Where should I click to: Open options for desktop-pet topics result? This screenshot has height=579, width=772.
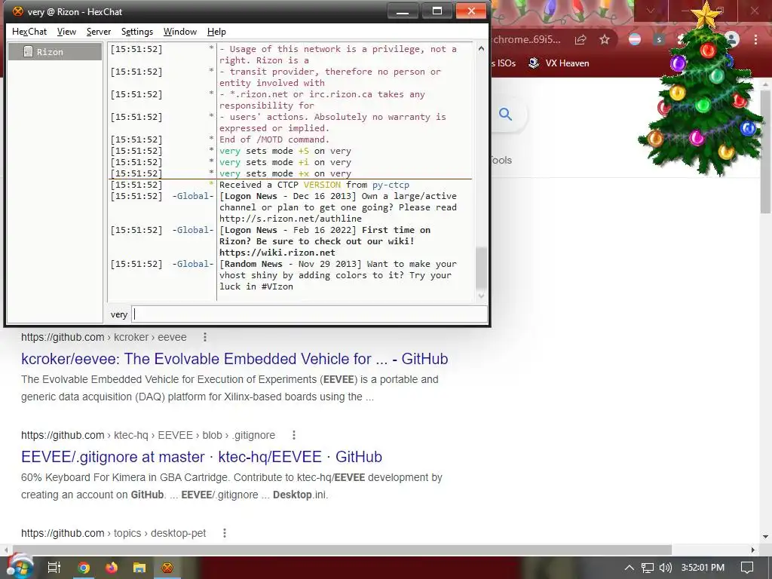[225, 533]
